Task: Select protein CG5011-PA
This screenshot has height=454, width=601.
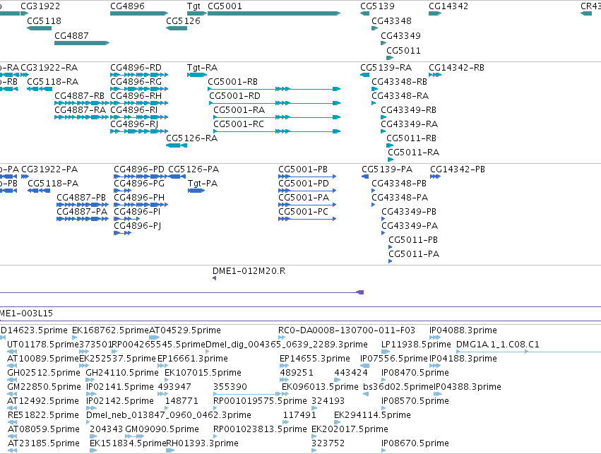Action: [x=414, y=254]
